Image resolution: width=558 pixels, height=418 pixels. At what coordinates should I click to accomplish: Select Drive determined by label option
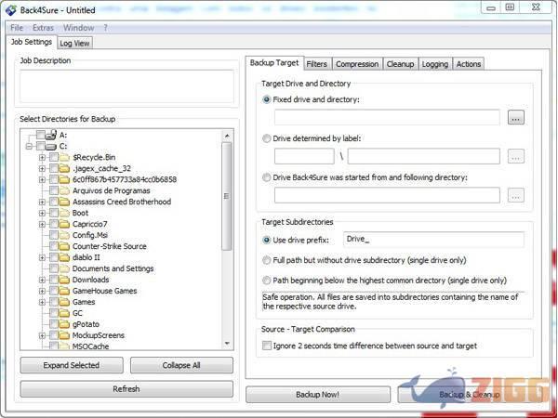[x=267, y=137]
